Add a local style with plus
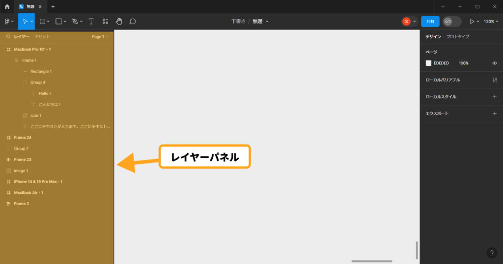Image resolution: width=503 pixels, height=264 pixels. 495,97
